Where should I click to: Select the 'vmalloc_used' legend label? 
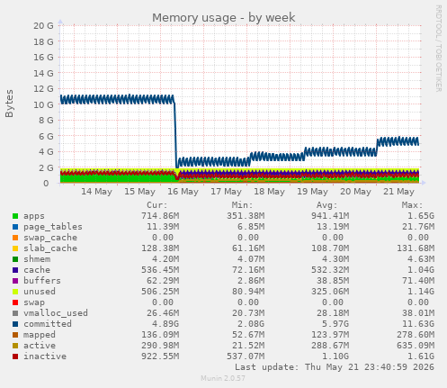[56, 313]
